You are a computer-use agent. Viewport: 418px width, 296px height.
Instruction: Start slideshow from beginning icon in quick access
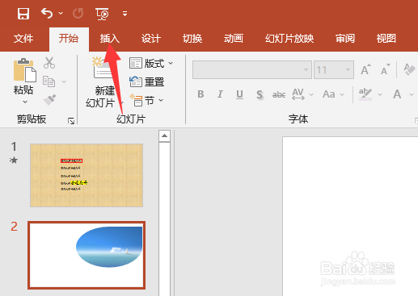102,14
